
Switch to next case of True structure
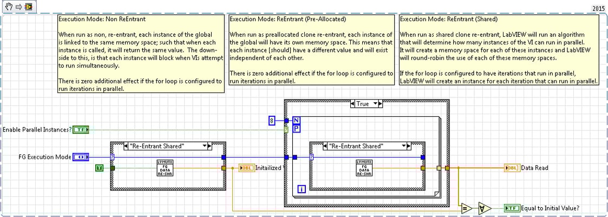pyautogui.click(x=381, y=103)
